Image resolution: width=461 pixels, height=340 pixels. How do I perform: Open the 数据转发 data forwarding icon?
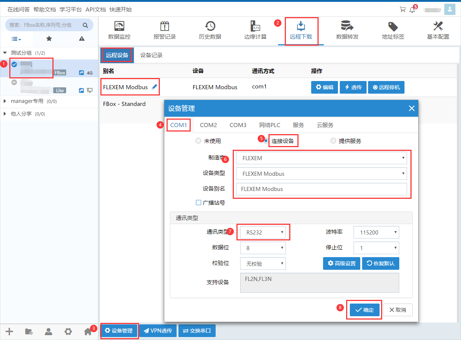(347, 26)
